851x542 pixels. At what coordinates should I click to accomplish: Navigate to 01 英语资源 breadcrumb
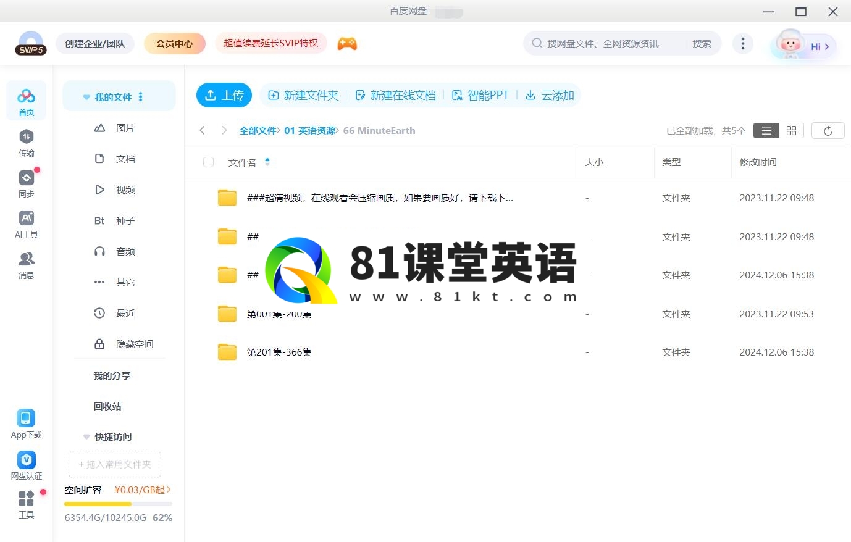tap(310, 130)
